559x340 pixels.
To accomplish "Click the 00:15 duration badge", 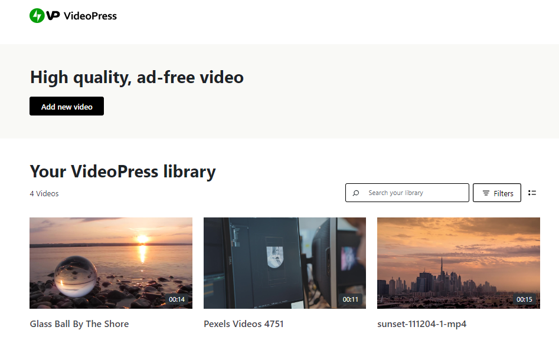I will (524, 299).
